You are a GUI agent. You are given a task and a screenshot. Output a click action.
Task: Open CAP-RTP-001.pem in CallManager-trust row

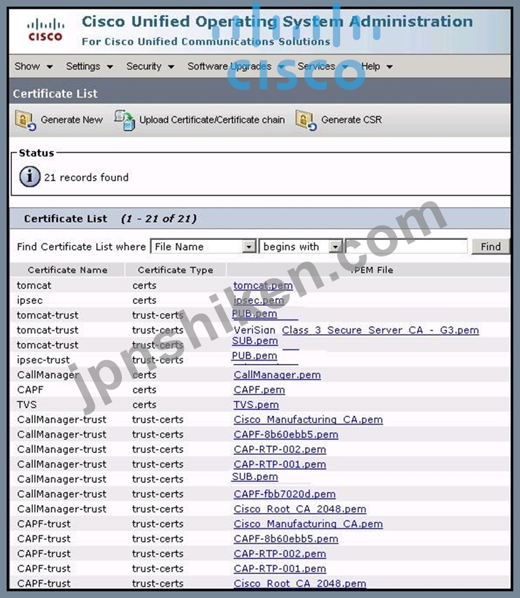click(280, 464)
